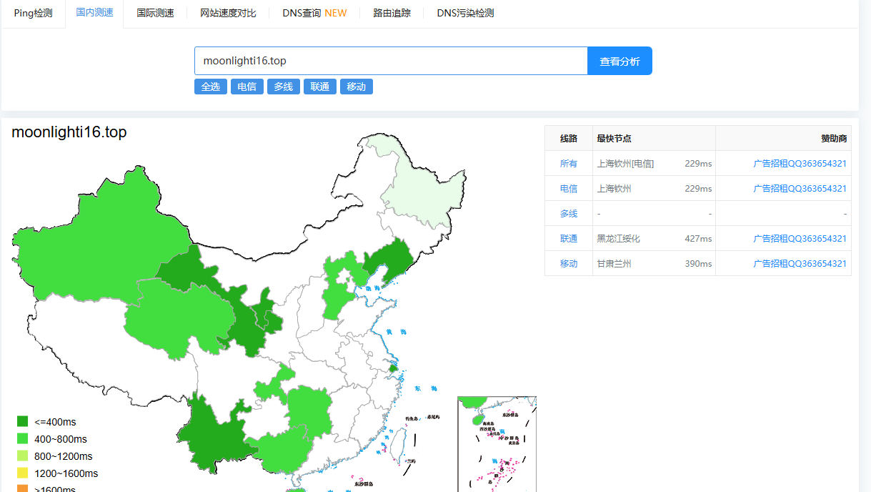
Task: Click the 线路 column header
Action: tap(569, 139)
